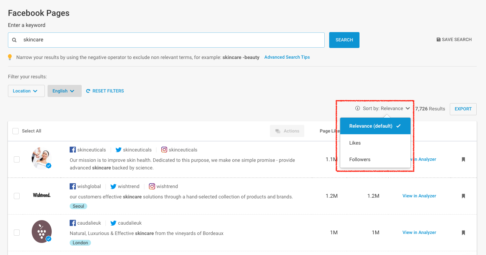The width and height of the screenshot is (486, 255).
Task: Check the Select All checkbox
Action: 16,131
